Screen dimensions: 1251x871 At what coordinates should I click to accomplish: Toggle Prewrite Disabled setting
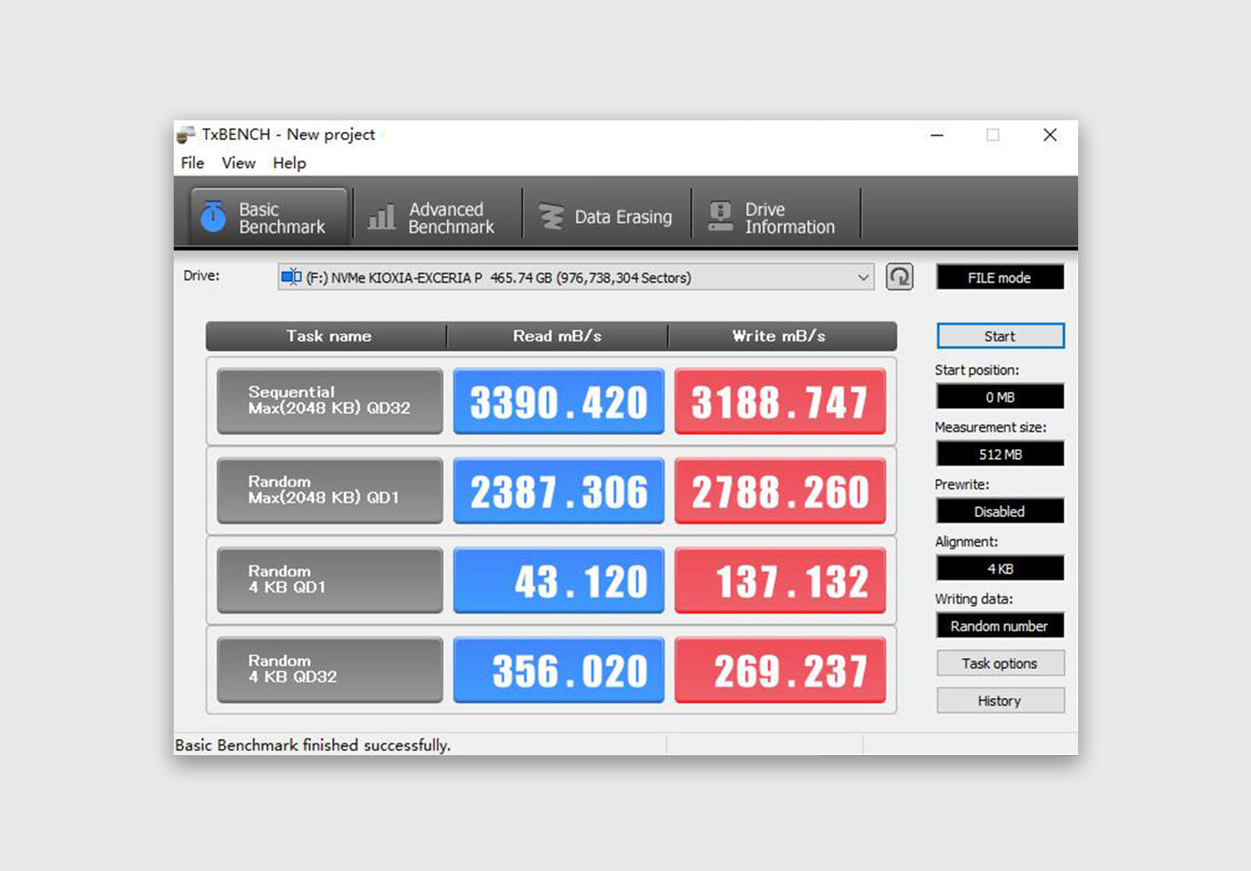[999, 512]
